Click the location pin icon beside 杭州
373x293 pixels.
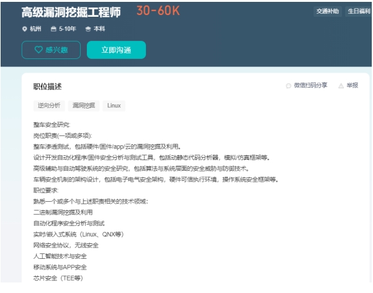[x=24, y=29]
